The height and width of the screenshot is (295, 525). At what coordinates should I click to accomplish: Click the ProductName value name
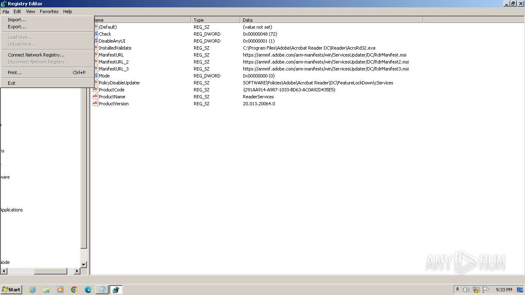pyautogui.click(x=112, y=97)
